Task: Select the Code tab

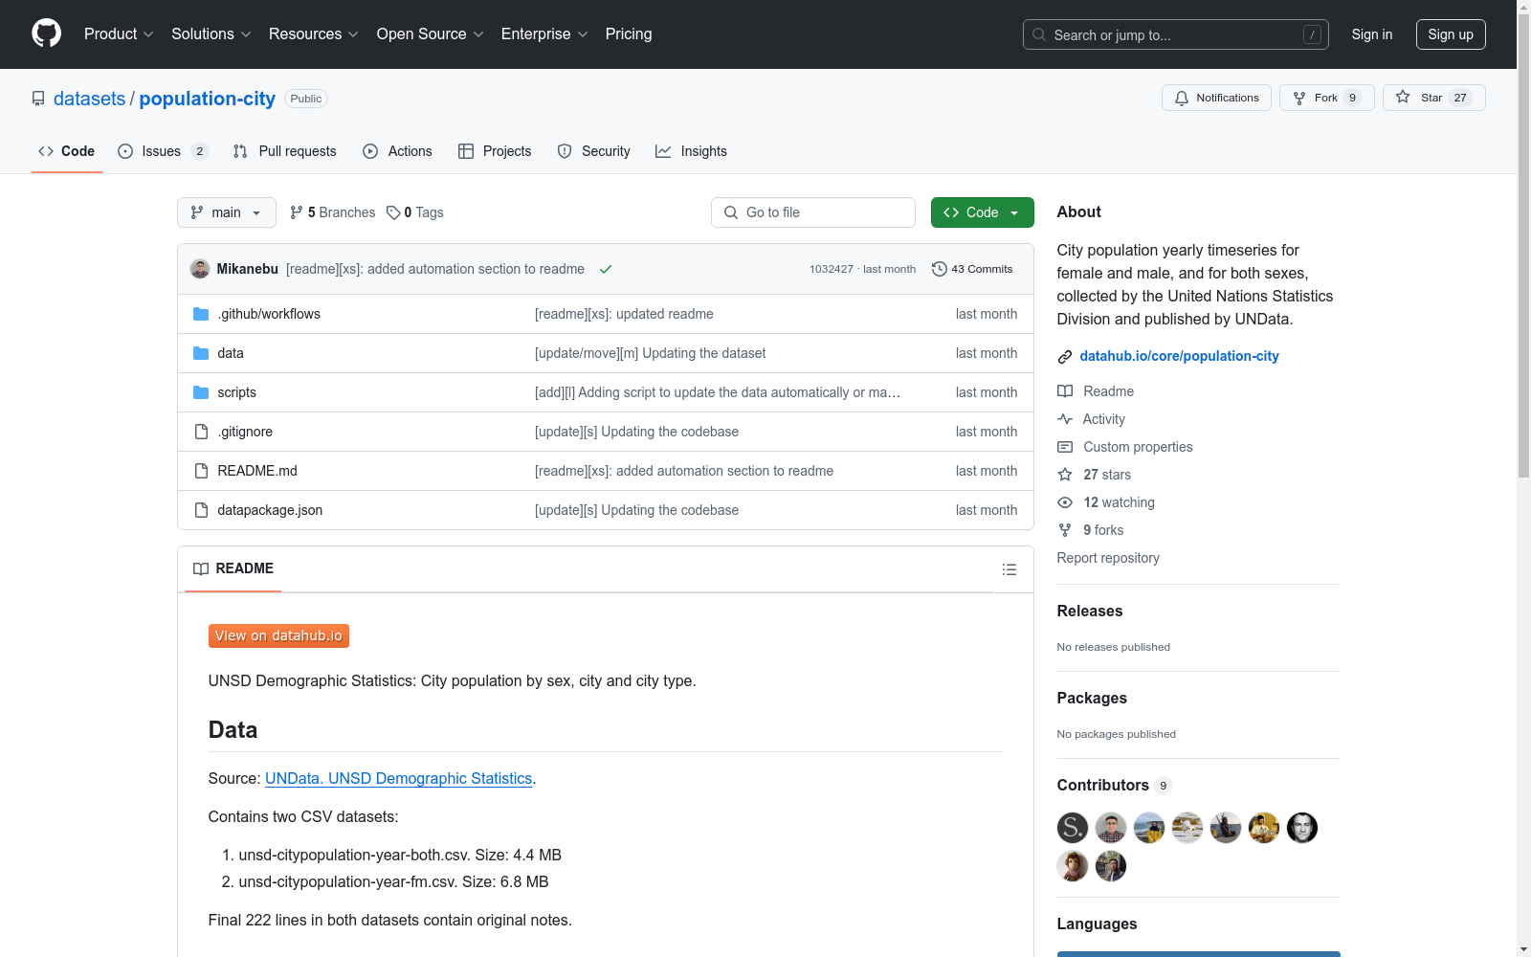Action: coord(67,151)
